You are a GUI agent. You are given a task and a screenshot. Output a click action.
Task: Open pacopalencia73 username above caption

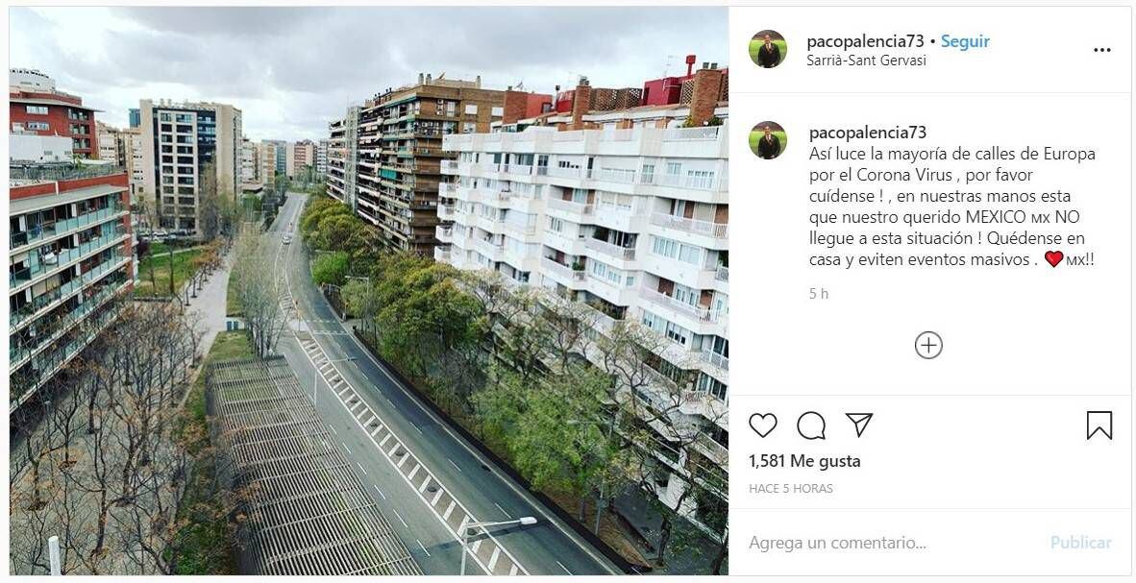pyautogui.click(x=868, y=133)
